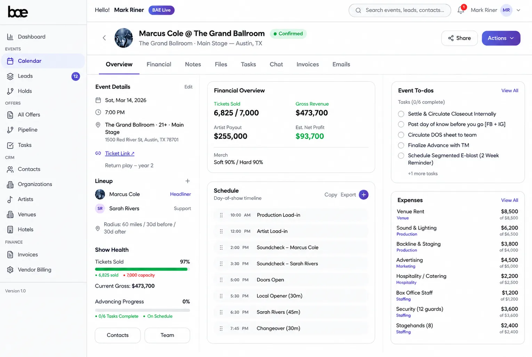Open the Notes tab
Viewport: 532px width, 357px height.
[x=193, y=64]
